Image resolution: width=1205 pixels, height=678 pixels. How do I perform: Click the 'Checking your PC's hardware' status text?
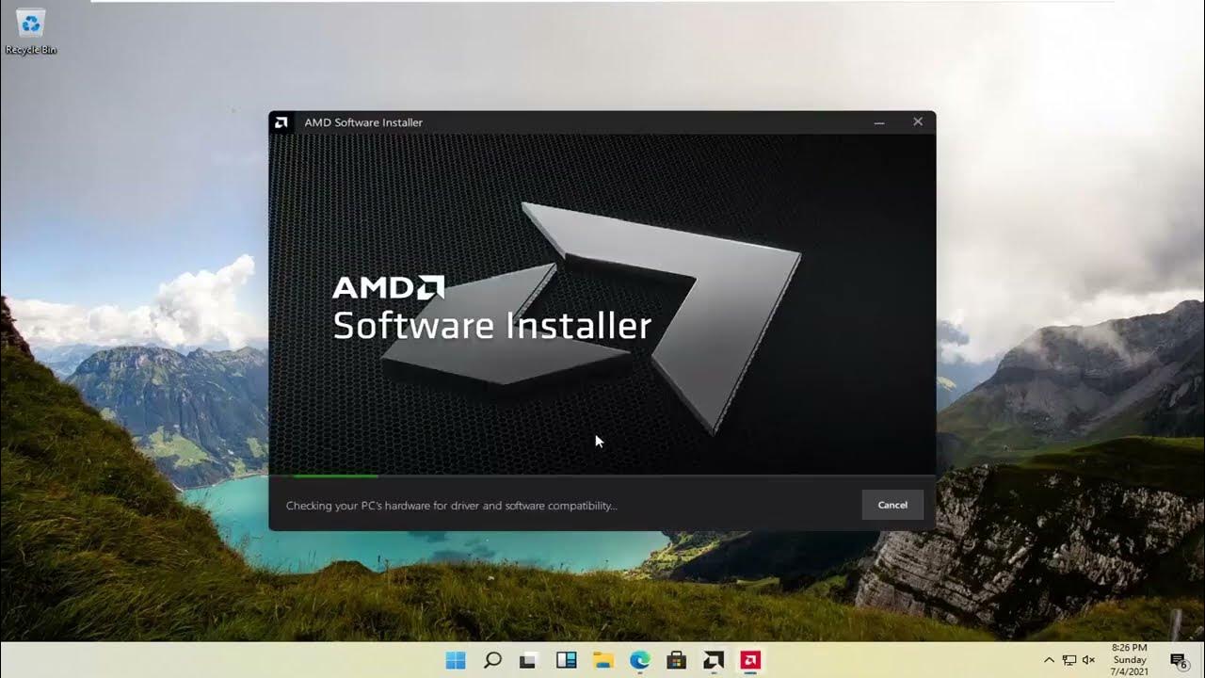pyautogui.click(x=452, y=506)
